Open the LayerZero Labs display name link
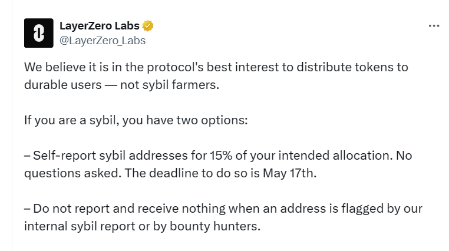The image size is (449, 251). click(x=100, y=26)
